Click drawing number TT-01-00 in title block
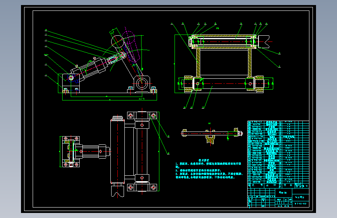This screenshot has width=337, height=218. tap(300, 204)
